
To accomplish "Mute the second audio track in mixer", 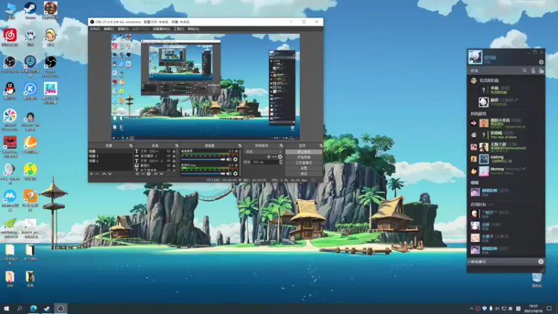I will click(229, 174).
